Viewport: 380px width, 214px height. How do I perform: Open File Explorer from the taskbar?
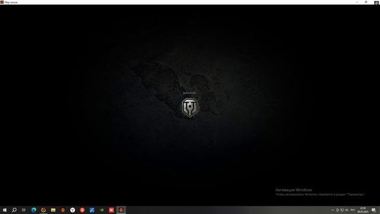53,210
